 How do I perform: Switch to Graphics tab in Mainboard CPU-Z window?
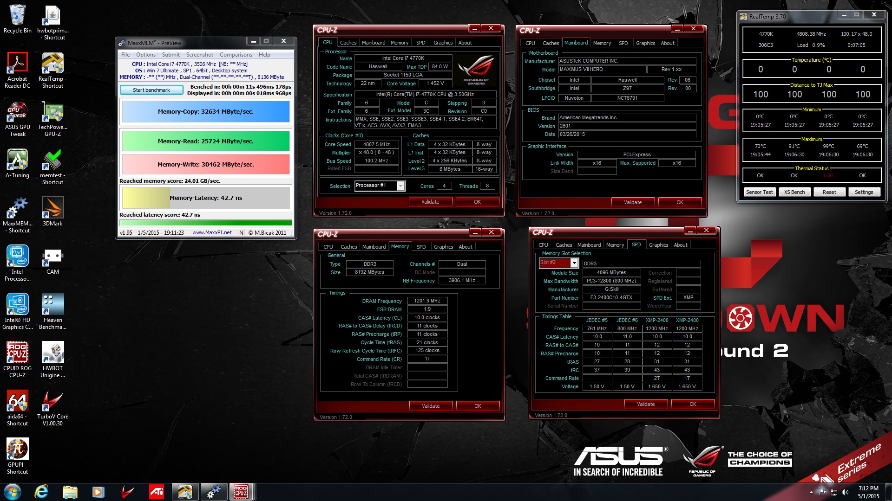[645, 43]
